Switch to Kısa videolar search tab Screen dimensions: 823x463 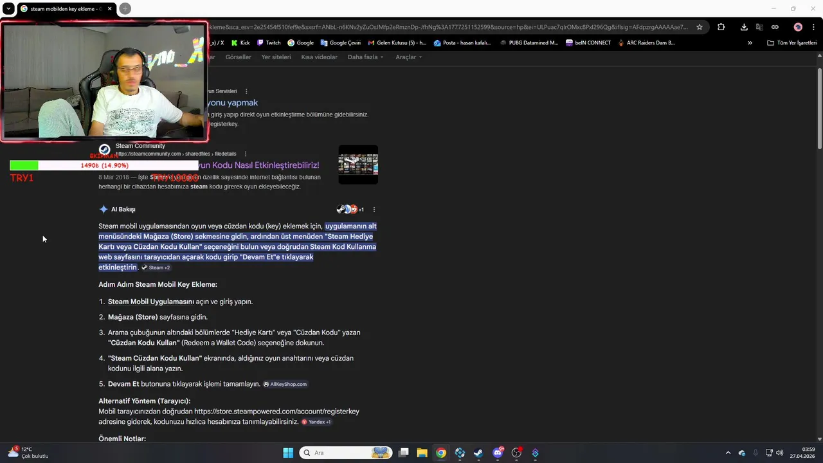coord(319,57)
